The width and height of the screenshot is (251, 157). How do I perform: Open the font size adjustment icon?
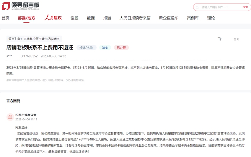click(x=219, y=39)
